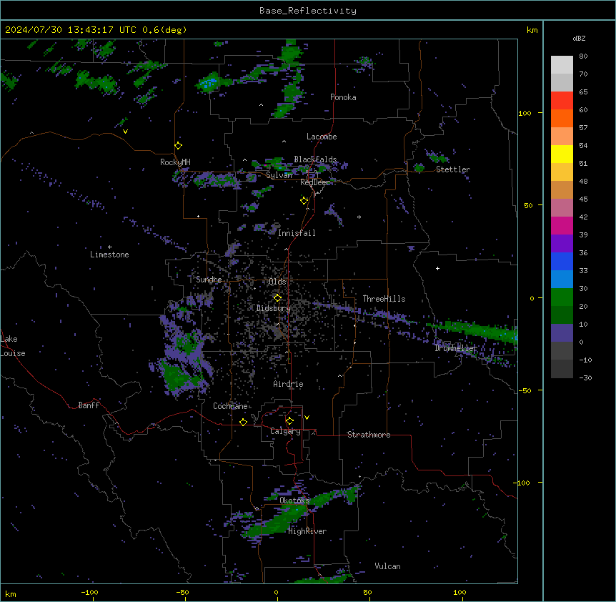Click the Sylvan label

coord(279,175)
